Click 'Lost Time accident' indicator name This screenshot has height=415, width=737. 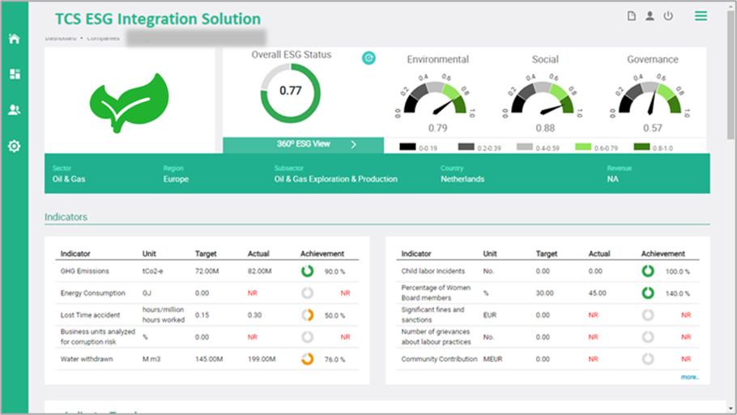point(90,315)
